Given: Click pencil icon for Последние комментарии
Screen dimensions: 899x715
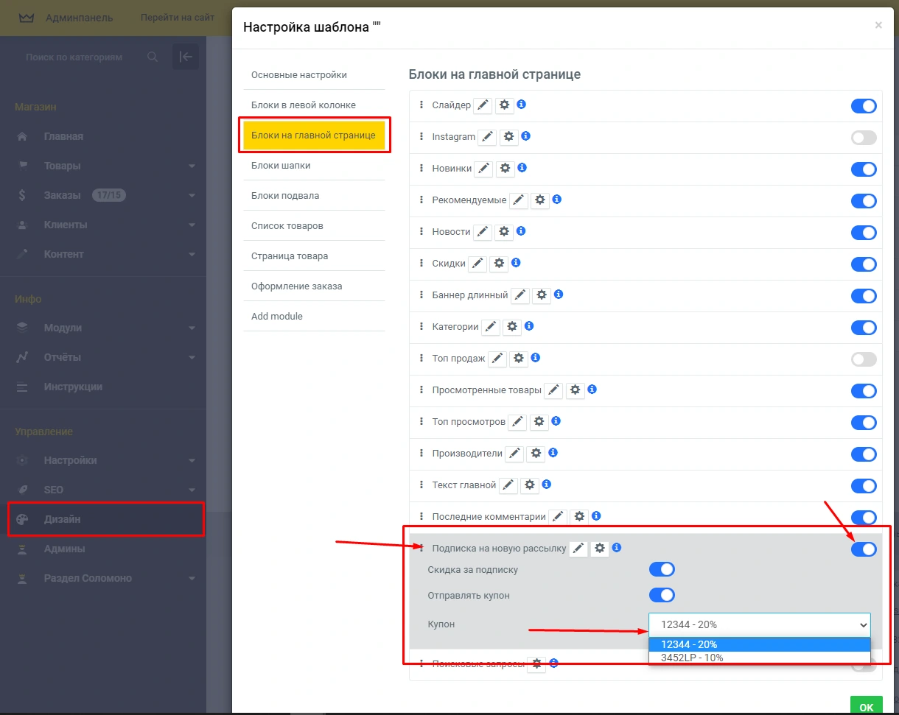Looking at the screenshot, I should click(x=559, y=517).
